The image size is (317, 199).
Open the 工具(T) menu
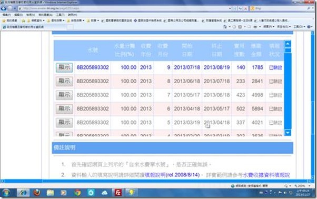(60, 15)
